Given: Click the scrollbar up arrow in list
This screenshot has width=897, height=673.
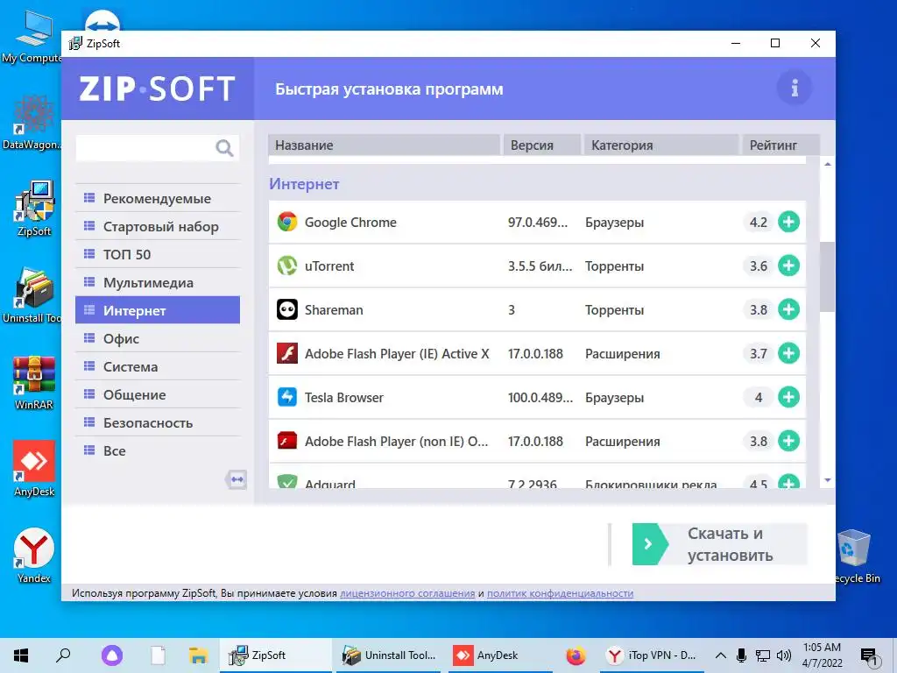Looking at the screenshot, I should coord(827,164).
